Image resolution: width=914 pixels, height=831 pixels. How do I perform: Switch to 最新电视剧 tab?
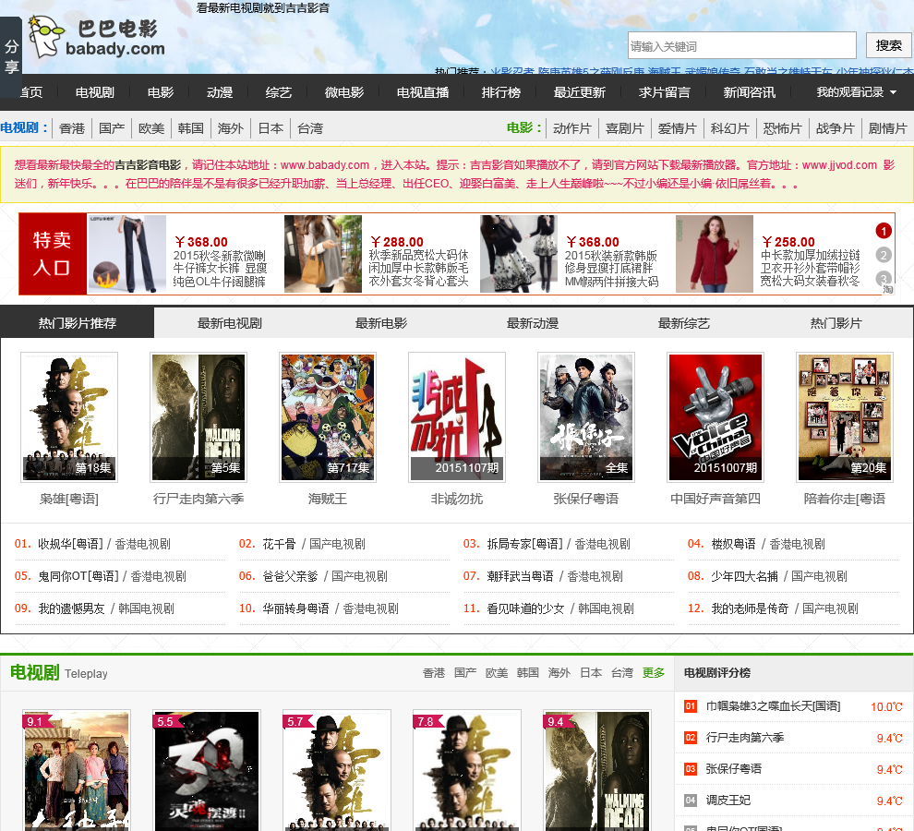click(230, 323)
